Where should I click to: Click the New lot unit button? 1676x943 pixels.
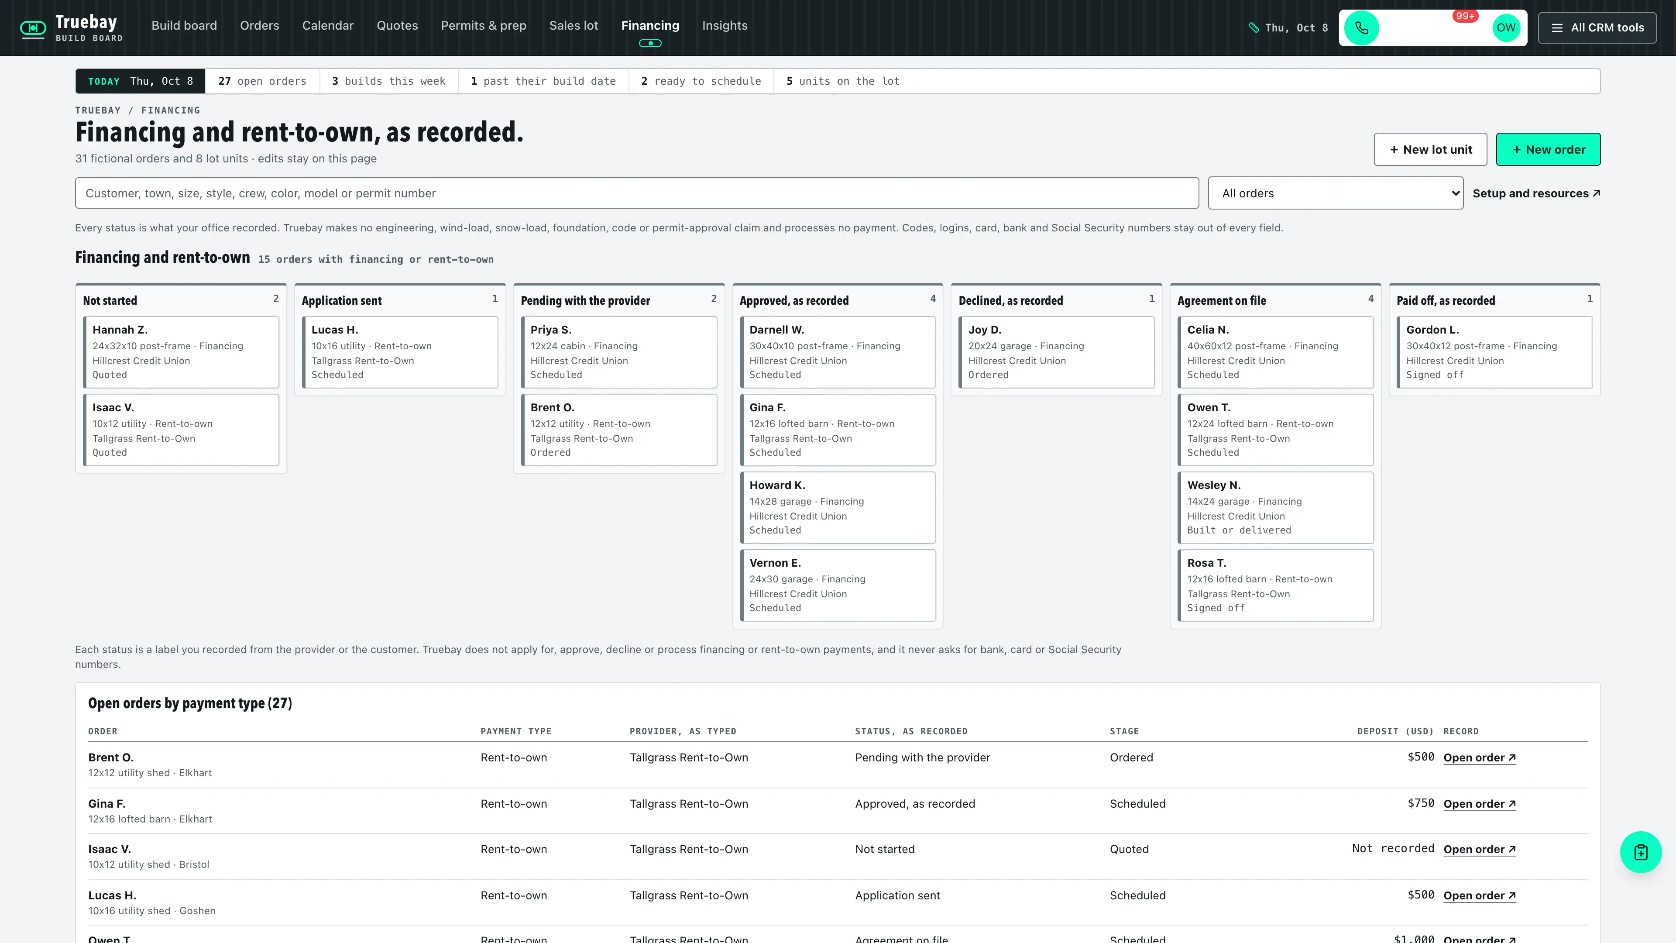(1430, 150)
